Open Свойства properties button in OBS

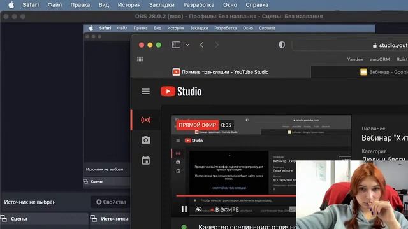[x=111, y=202]
